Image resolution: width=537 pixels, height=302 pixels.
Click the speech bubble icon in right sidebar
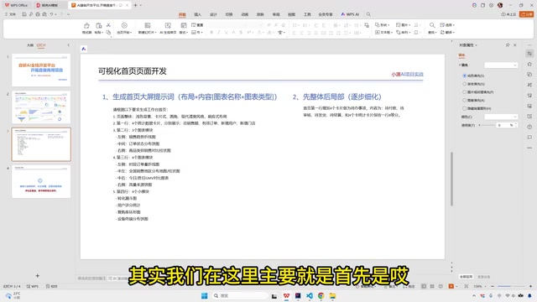[529, 138]
